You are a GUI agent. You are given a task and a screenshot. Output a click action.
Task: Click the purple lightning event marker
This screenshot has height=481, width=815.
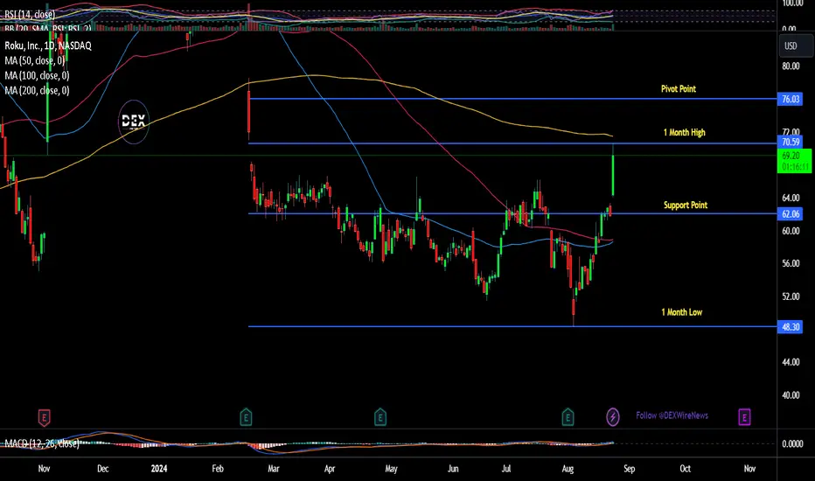[x=613, y=416]
